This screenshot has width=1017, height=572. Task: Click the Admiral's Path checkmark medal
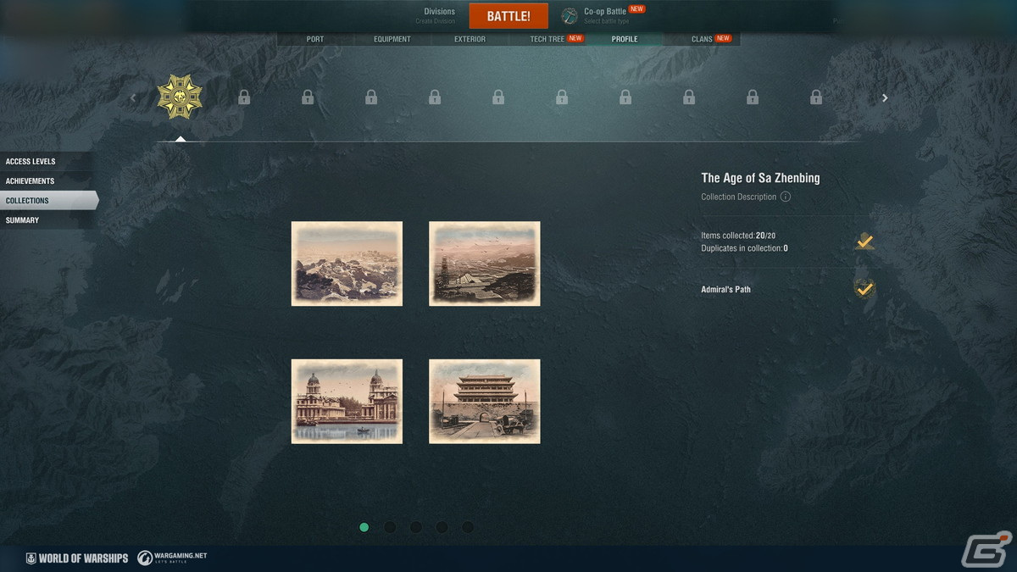[864, 289]
